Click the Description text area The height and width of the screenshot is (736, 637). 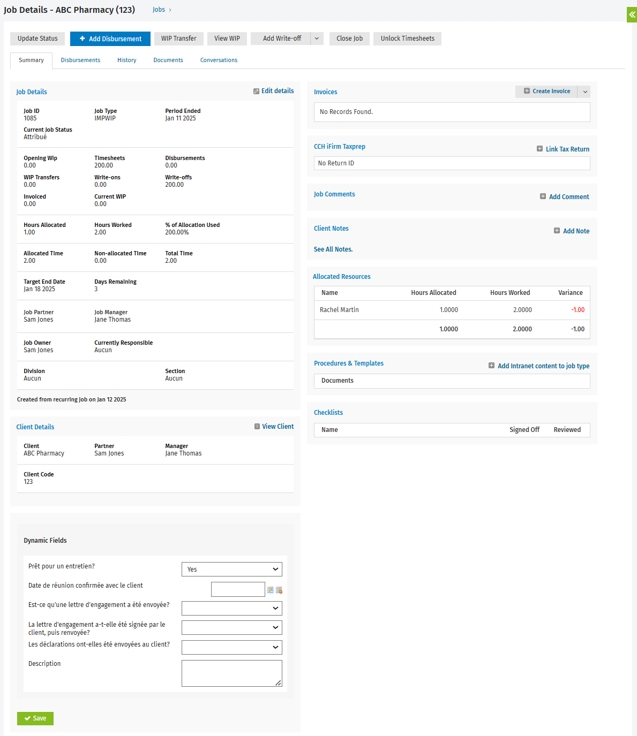tap(232, 673)
